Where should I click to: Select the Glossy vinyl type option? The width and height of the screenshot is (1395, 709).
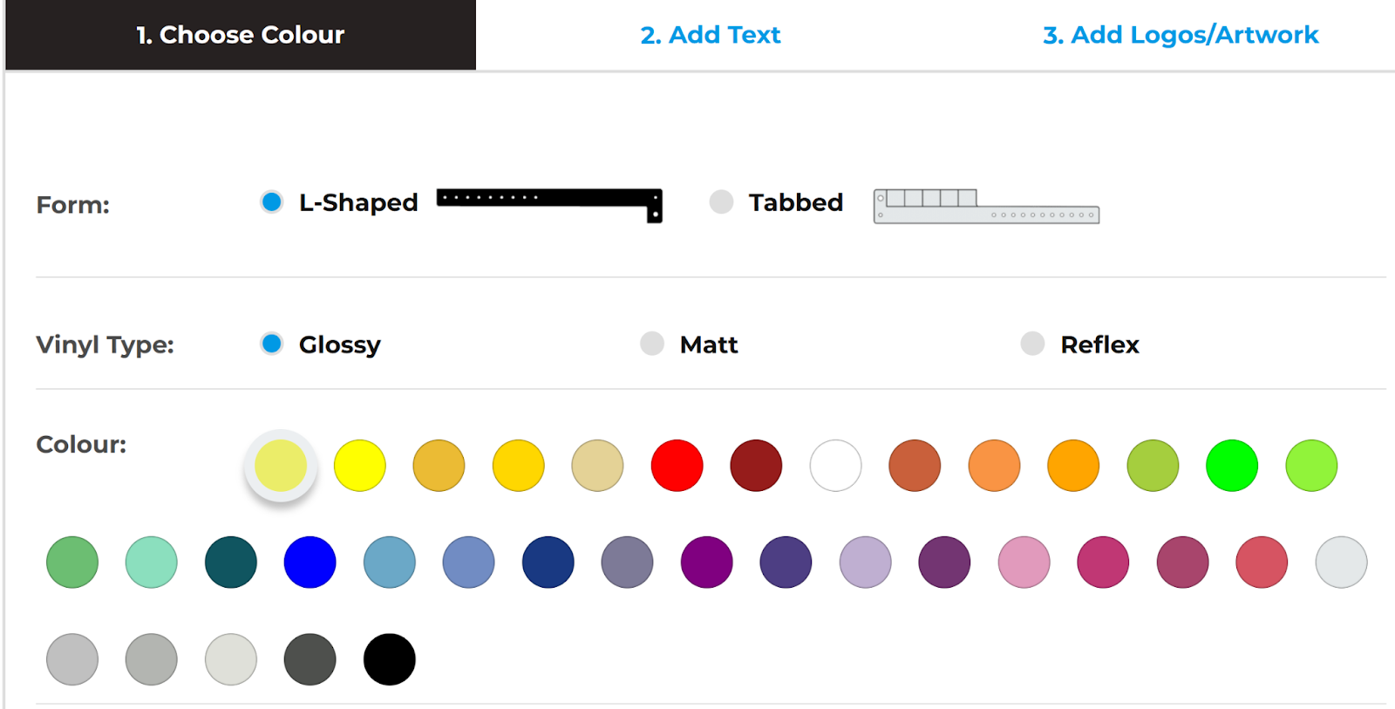pyautogui.click(x=272, y=344)
